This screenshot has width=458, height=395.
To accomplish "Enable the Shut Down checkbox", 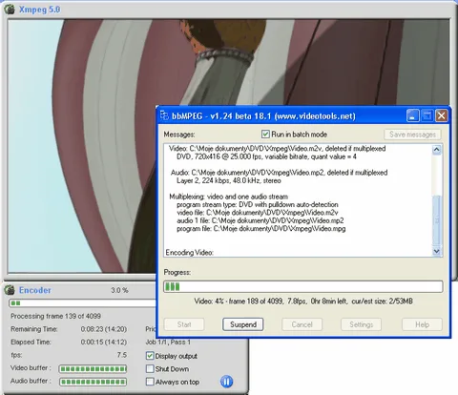I will (150, 369).
